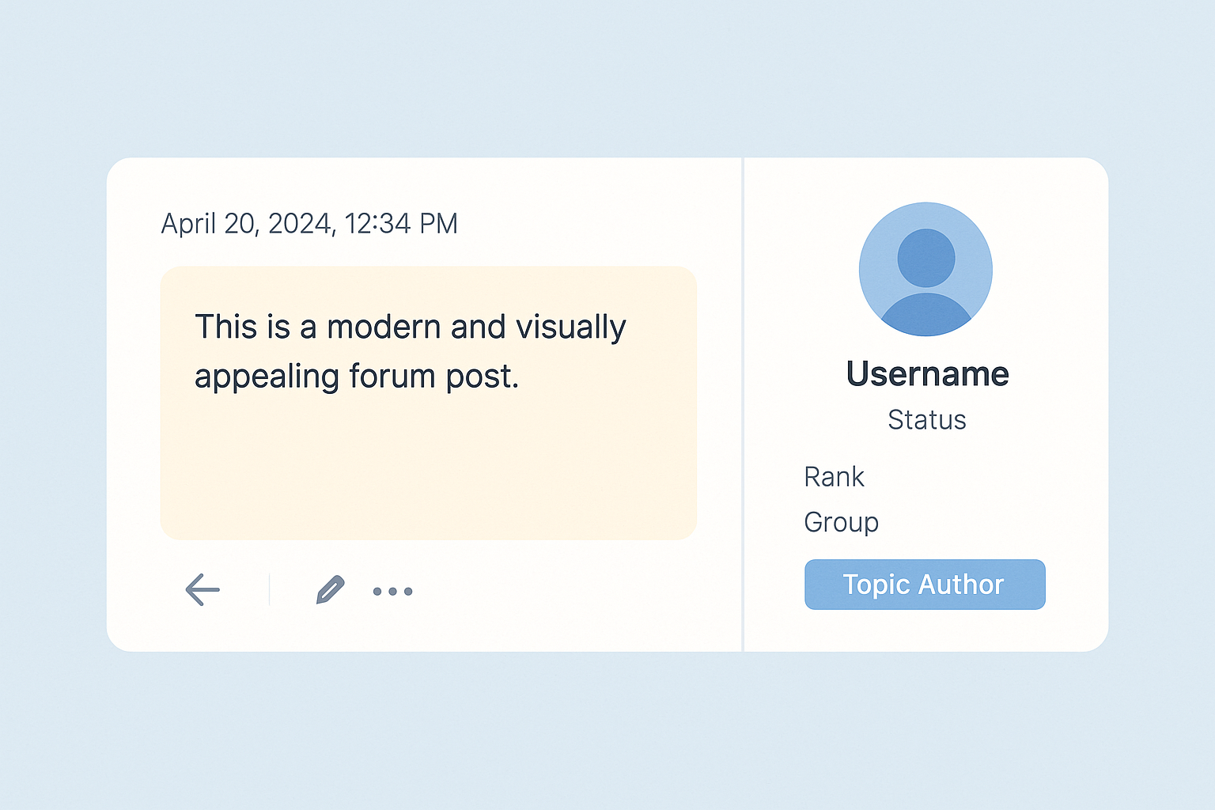
Task: Select the Rank label
Action: tap(834, 477)
